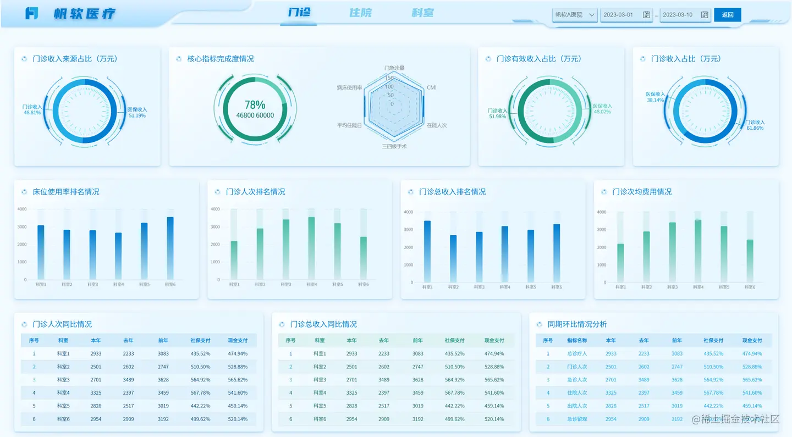Click bullet icon beside 门诊收入来源占比 title
The width and height of the screenshot is (792, 437).
coord(24,59)
